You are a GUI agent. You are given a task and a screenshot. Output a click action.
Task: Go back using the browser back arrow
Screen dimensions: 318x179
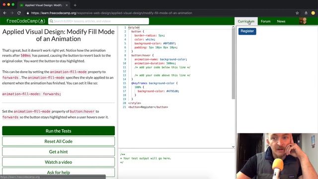4,13
